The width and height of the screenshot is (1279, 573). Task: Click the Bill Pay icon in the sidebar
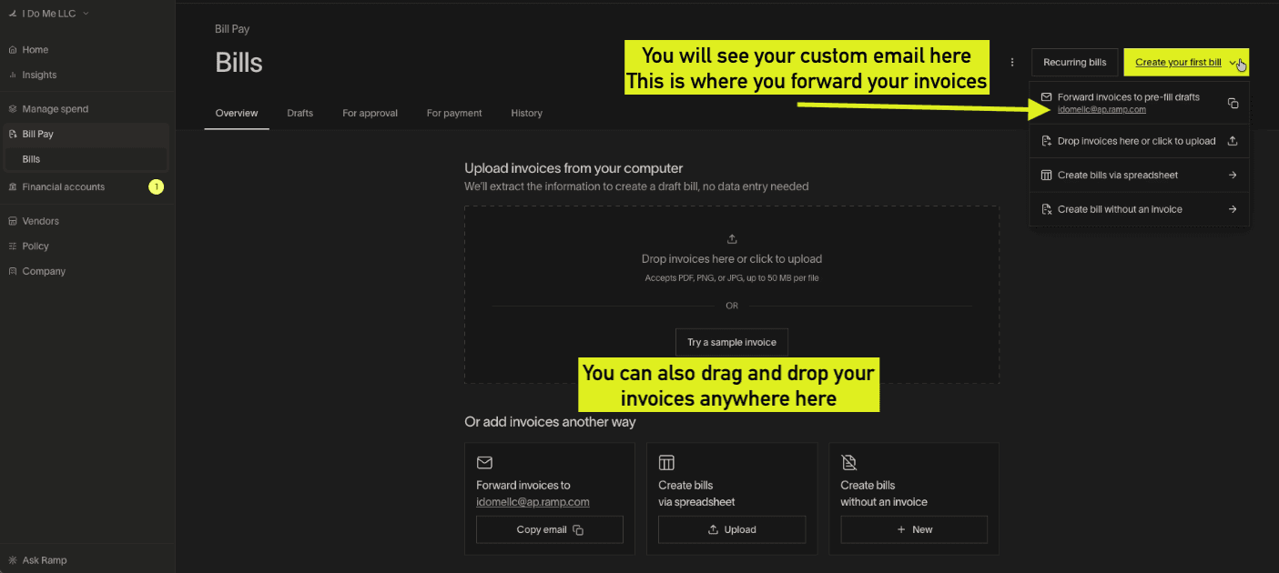point(13,134)
